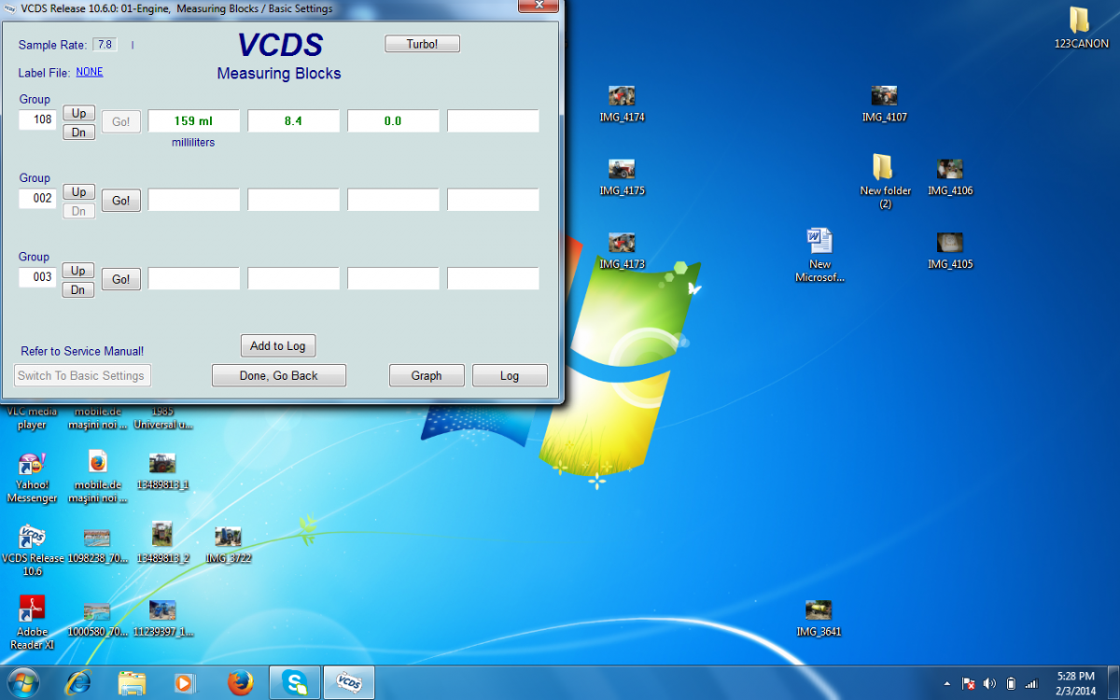The image size is (1120, 700).
Task: Check the battery status tray icon
Action: [x=1011, y=683]
